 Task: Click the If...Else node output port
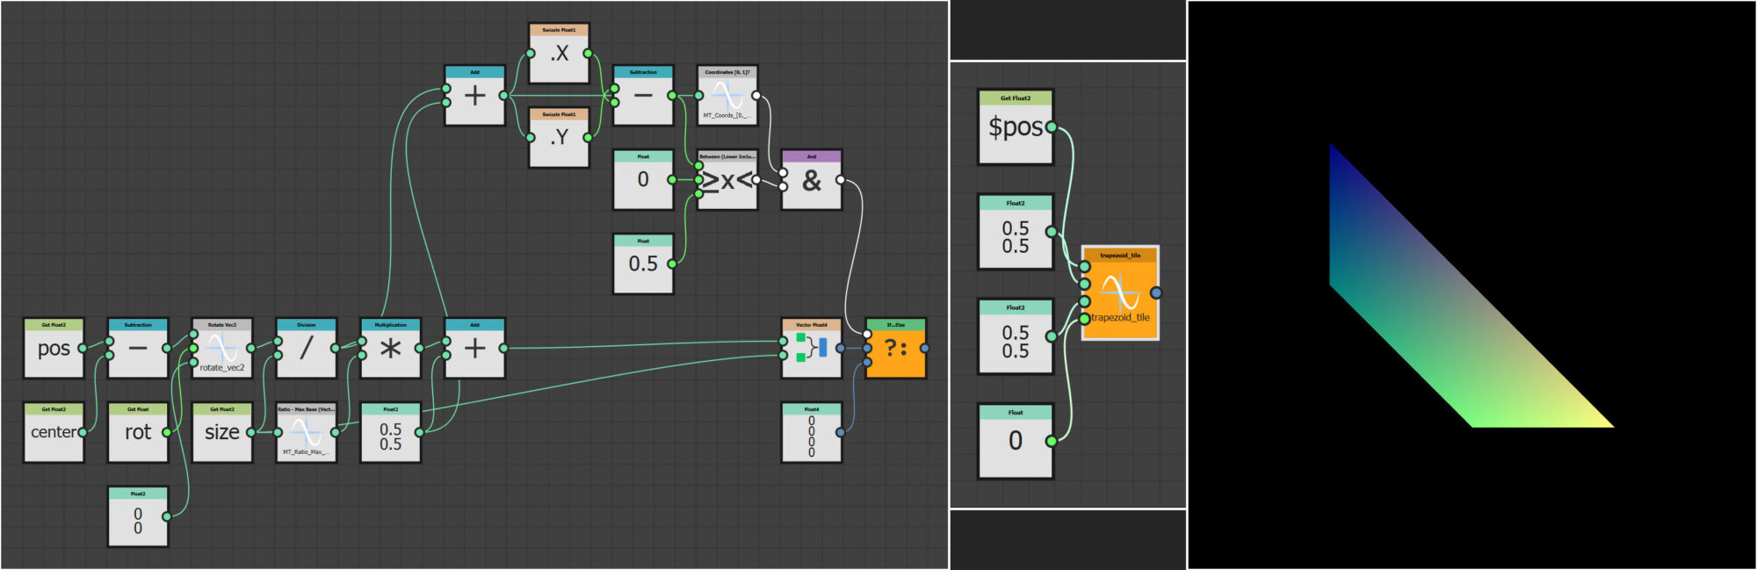point(924,348)
